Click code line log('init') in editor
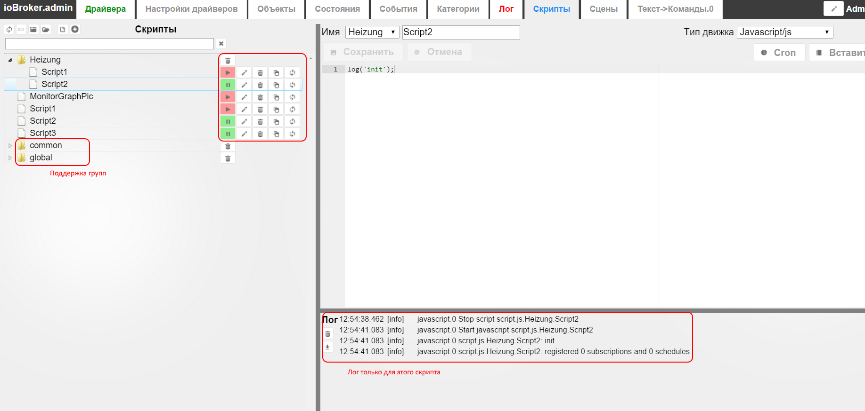 [x=371, y=69]
